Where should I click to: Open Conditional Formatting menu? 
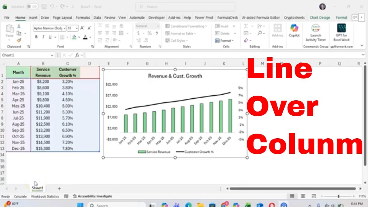186,26
